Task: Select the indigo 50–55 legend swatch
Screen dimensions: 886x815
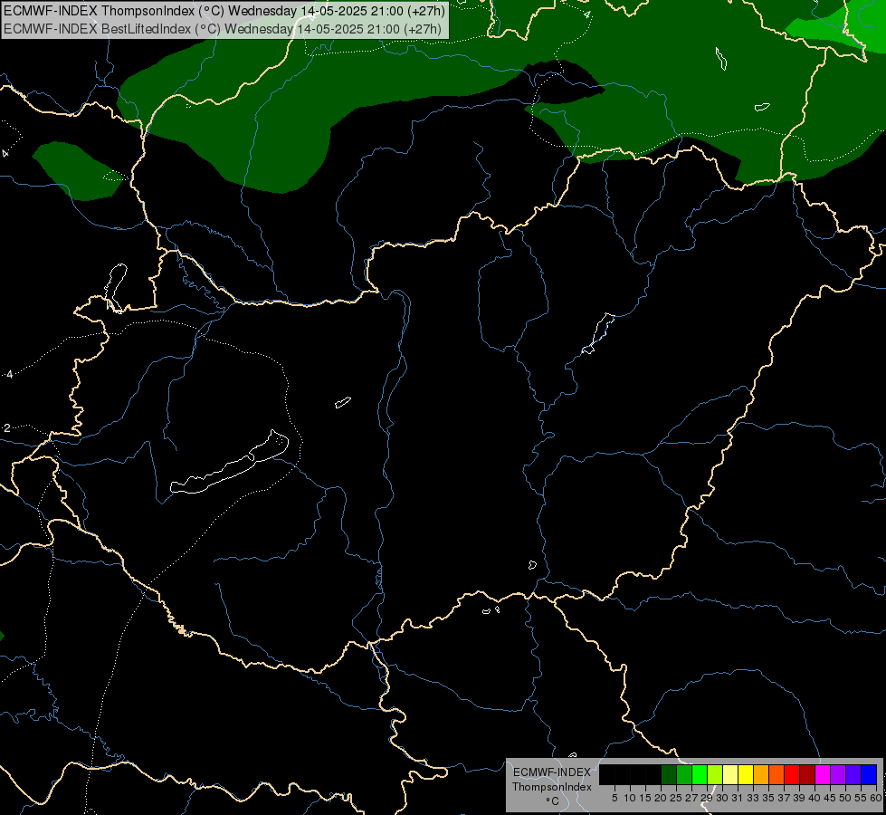Action: [853, 774]
